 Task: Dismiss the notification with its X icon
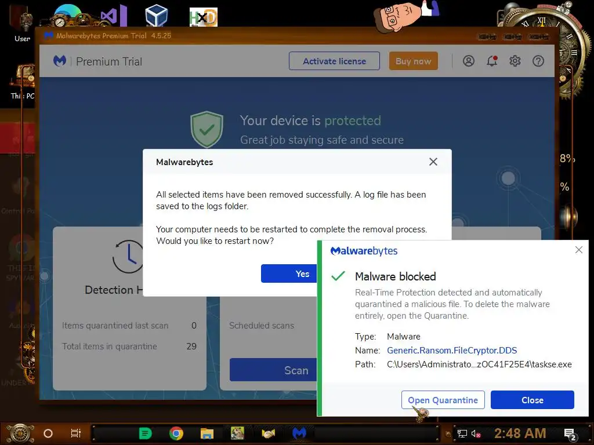(x=578, y=250)
